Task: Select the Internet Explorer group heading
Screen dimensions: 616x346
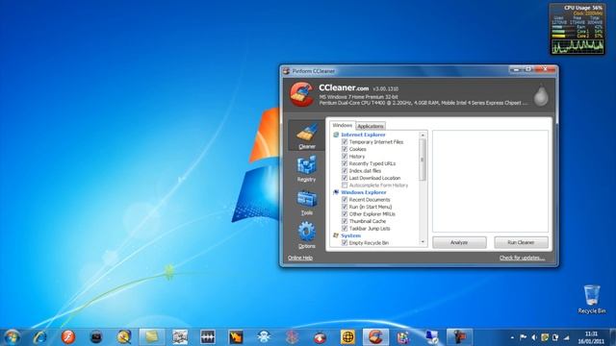Action: 363,135
